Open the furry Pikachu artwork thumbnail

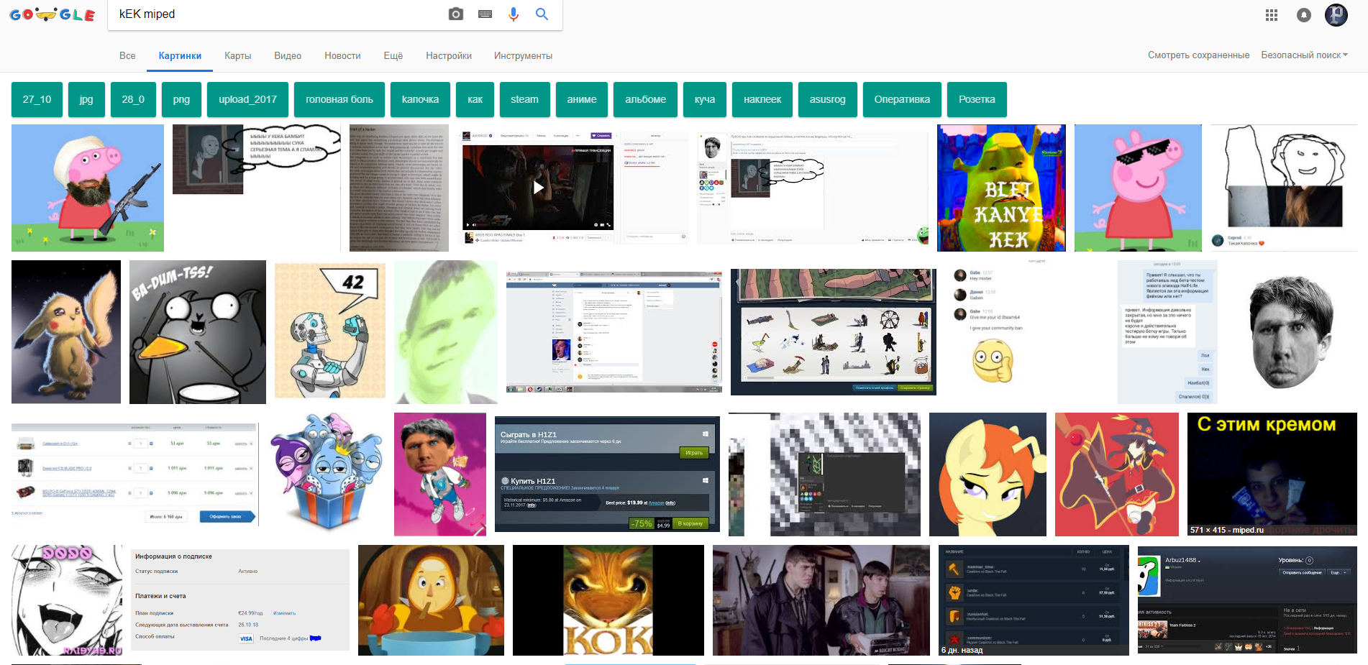(66, 332)
